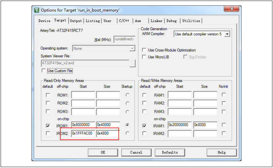This screenshot has width=273, height=168.
Task: Confirm settings with OK button
Action: (103, 152)
